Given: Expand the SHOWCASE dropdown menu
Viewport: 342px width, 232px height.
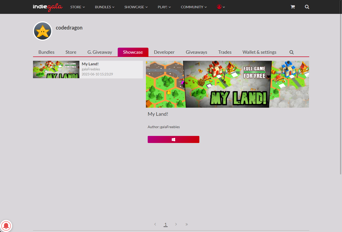Looking at the screenshot, I should (136, 7).
